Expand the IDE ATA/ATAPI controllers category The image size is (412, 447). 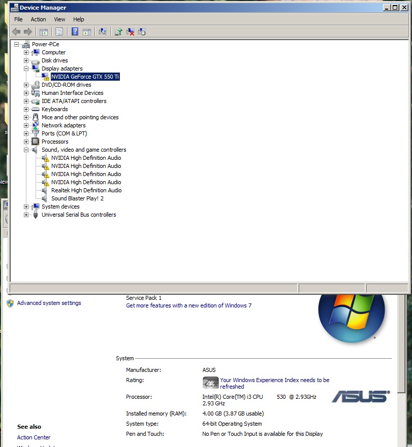[x=26, y=101]
